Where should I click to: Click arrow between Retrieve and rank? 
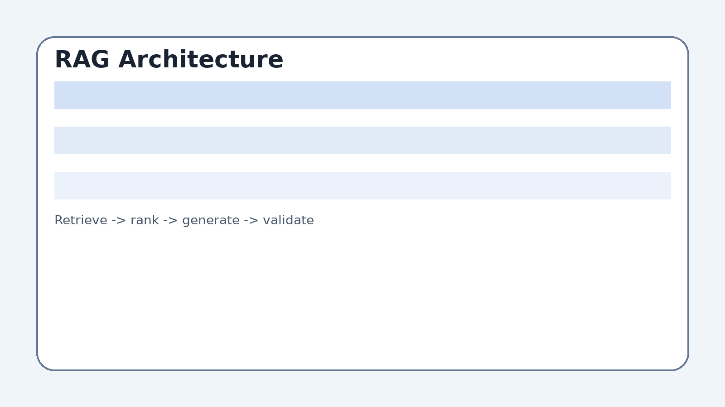(x=119, y=221)
